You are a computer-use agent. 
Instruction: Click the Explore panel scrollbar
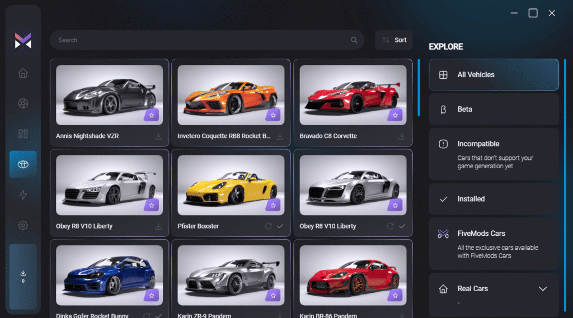565,186
